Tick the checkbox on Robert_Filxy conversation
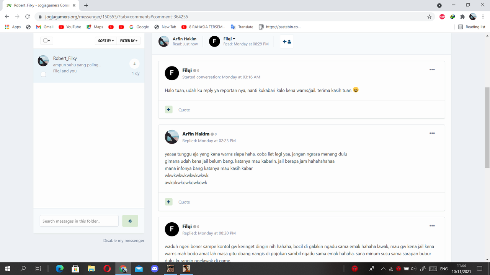This screenshot has height=275, width=490. coord(43,74)
